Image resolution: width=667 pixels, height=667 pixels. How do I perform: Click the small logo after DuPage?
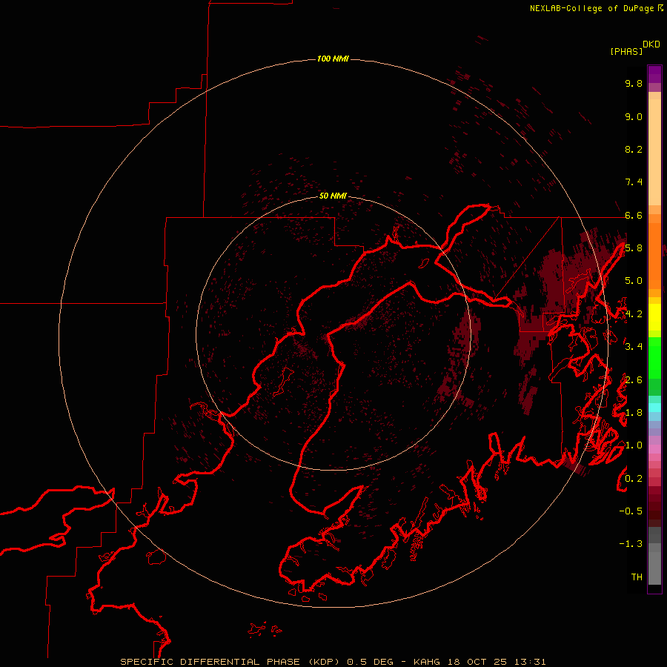[660, 7]
